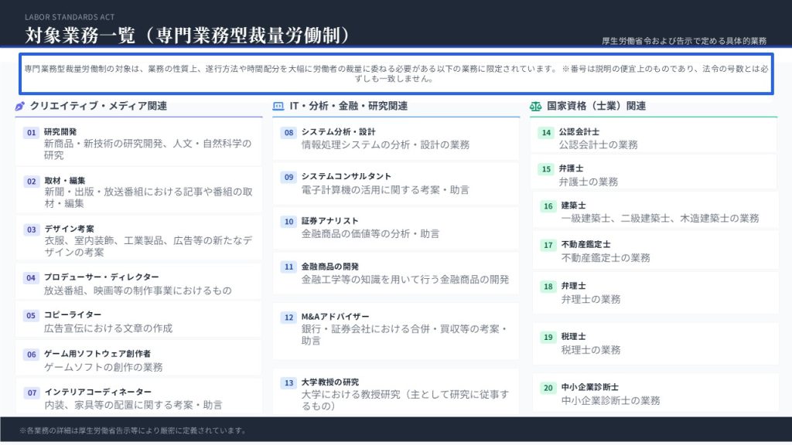
Task: Click the 20 badge next to 中小企業診断士
Action: [x=548, y=388]
